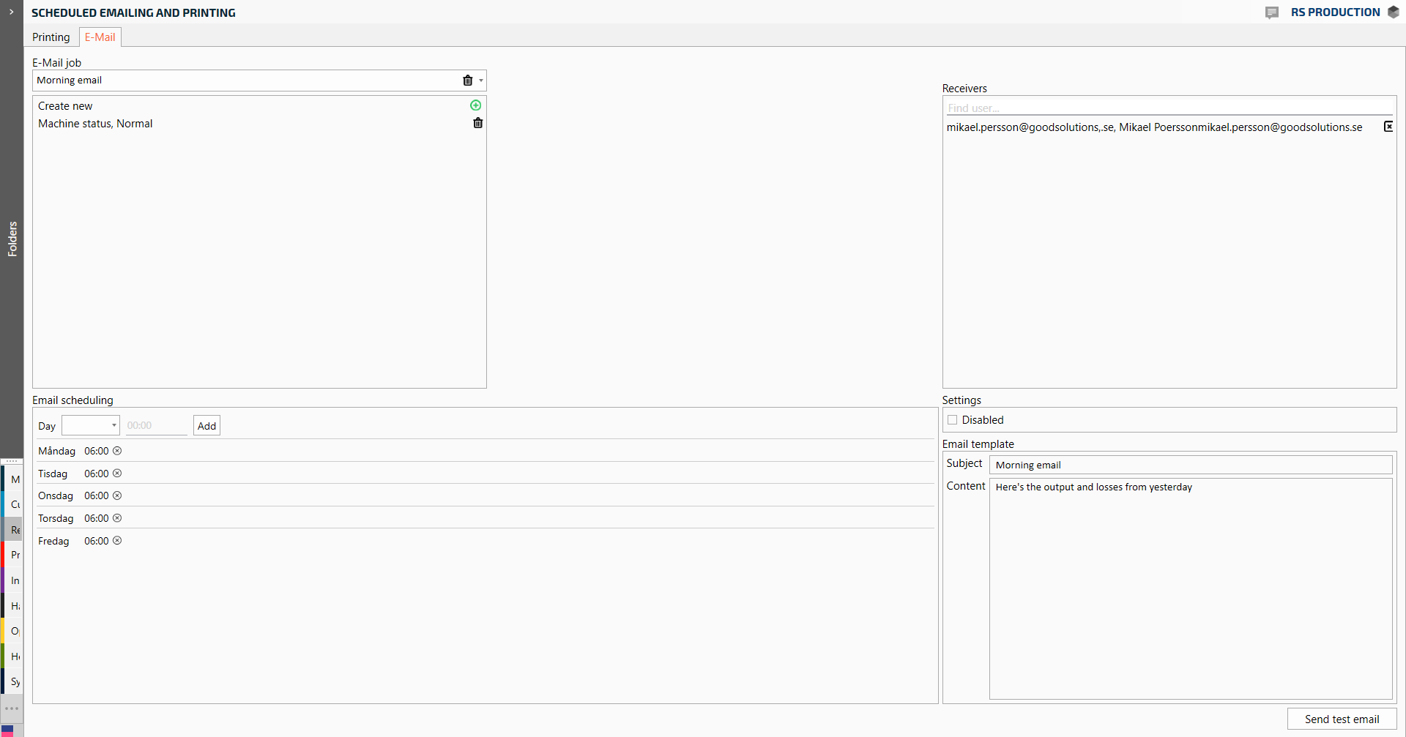
Task: Remove the mikael.persson receiver from the list
Action: click(x=1388, y=127)
